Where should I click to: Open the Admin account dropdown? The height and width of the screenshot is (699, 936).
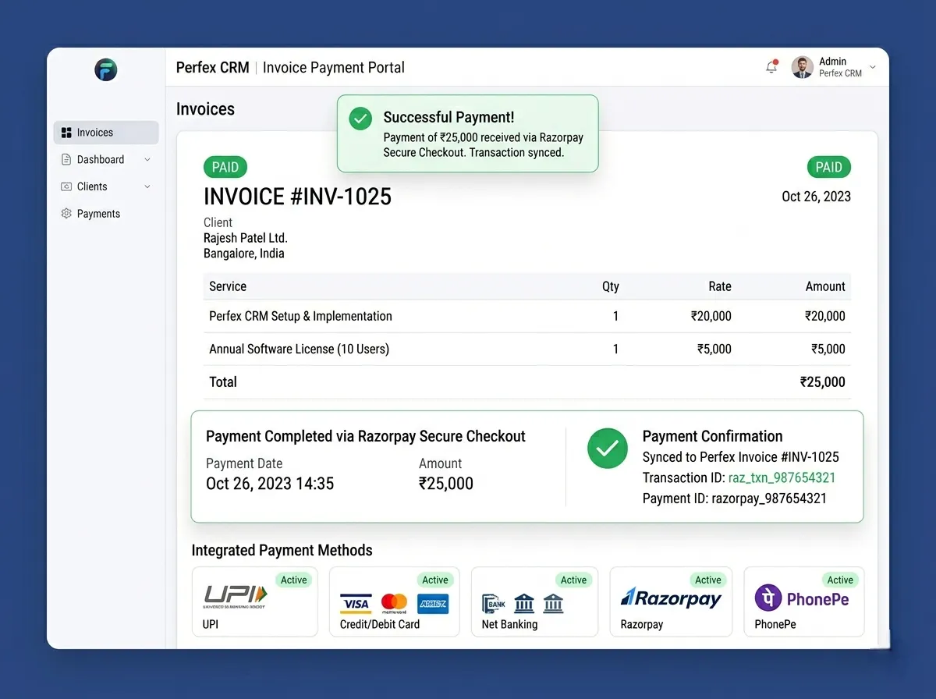[x=871, y=68]
